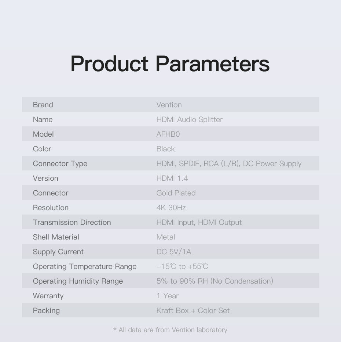Screen dimensions: 341x342
Task: Click the HDMI, SPDIF, RCA connector value
Action: click(x=229, y=163)
